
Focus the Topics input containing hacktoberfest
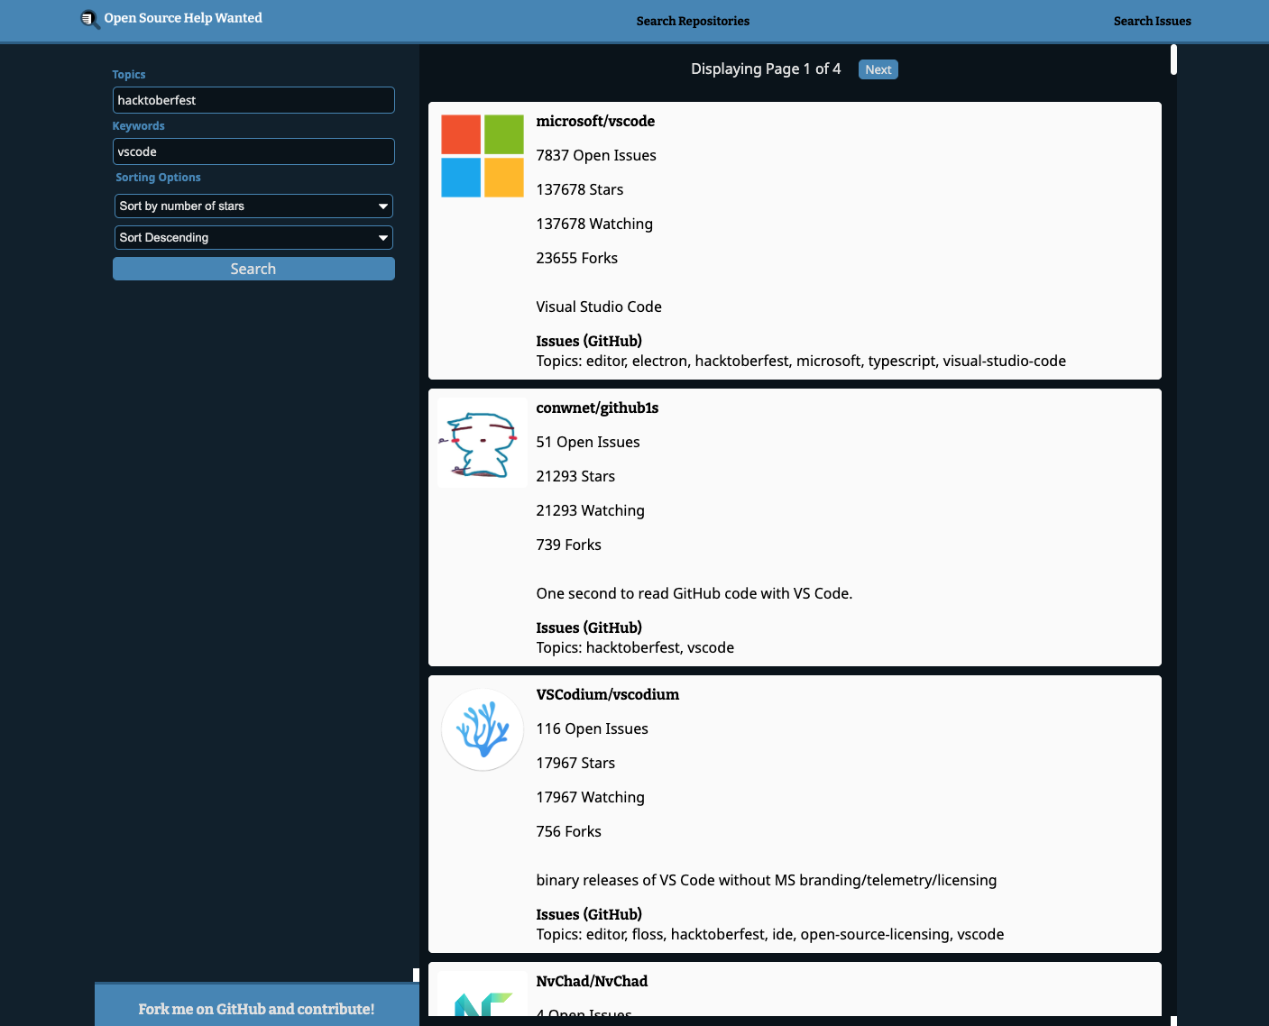[x=253, y=100]
